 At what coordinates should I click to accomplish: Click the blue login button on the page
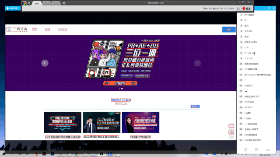coord(229,30)
